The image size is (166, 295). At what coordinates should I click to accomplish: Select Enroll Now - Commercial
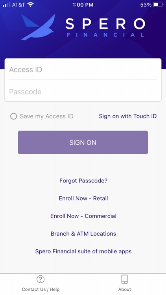[x=83, y=216]
